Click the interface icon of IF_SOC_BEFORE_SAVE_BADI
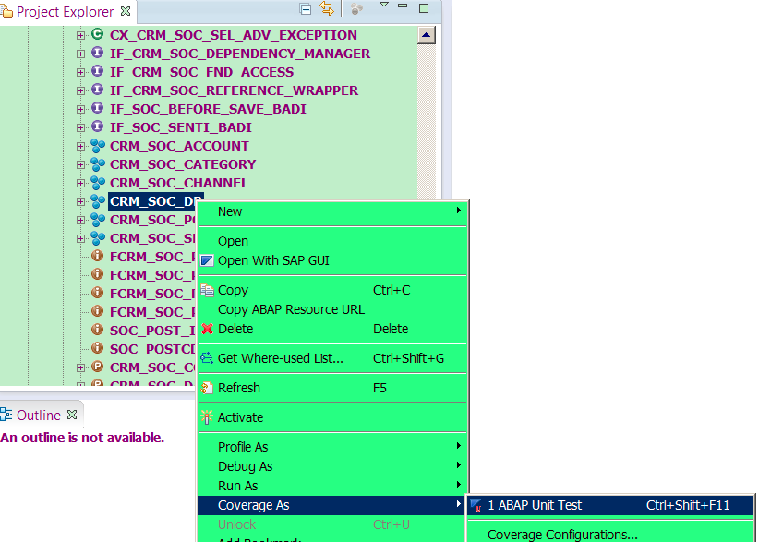Viewport: 759px width, 542px height. [97, 108]
